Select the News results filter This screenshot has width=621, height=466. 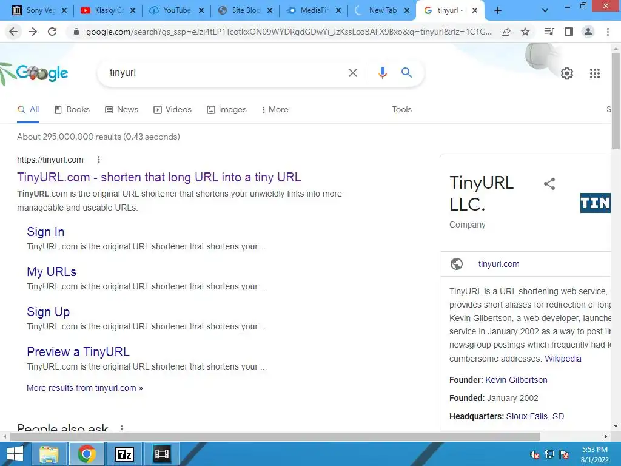(x=121, y=109)
